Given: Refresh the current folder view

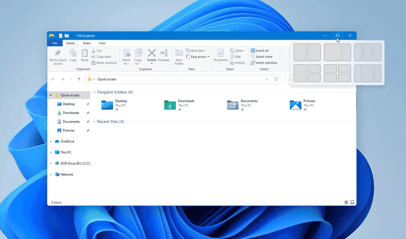Looking at the screenshot, I should click(276, 79).
